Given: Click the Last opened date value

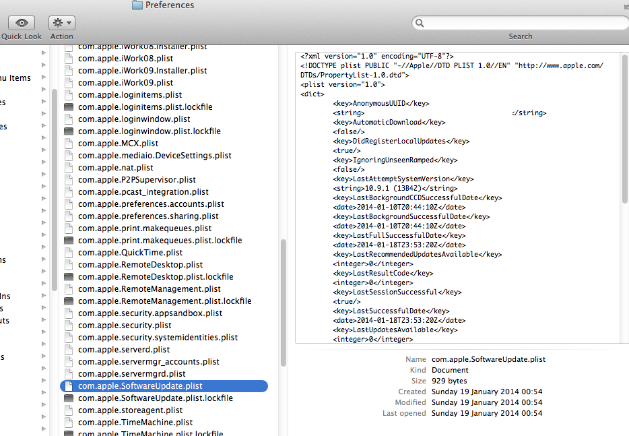Looking at the screenshot, I should [487, 413].
